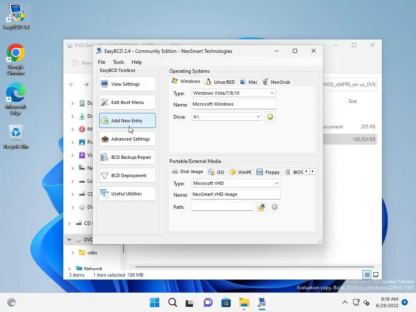This screenshot has height=312, width=416.
Task: Open the Chat app on the taskbar
Action: 208,302
